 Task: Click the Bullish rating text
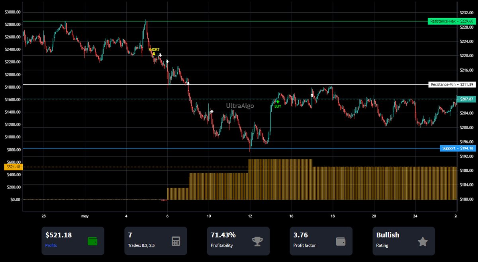click(x=388, y=235)
